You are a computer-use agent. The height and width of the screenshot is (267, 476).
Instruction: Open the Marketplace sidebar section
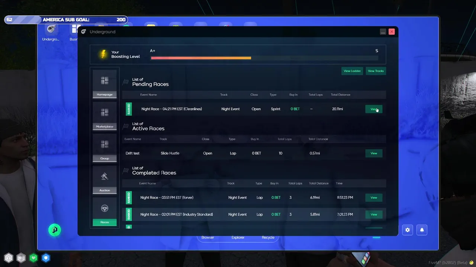tap(104, 116)
